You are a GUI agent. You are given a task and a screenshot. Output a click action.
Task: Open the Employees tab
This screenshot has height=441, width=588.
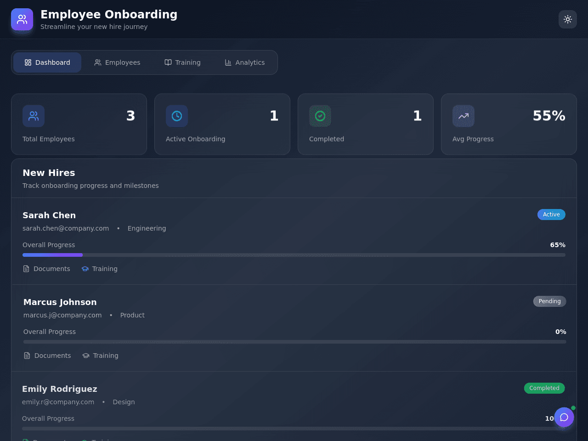[x=117, y=62]
